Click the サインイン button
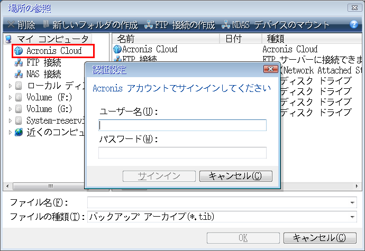The image size is (365, 251). click(159, 176)
